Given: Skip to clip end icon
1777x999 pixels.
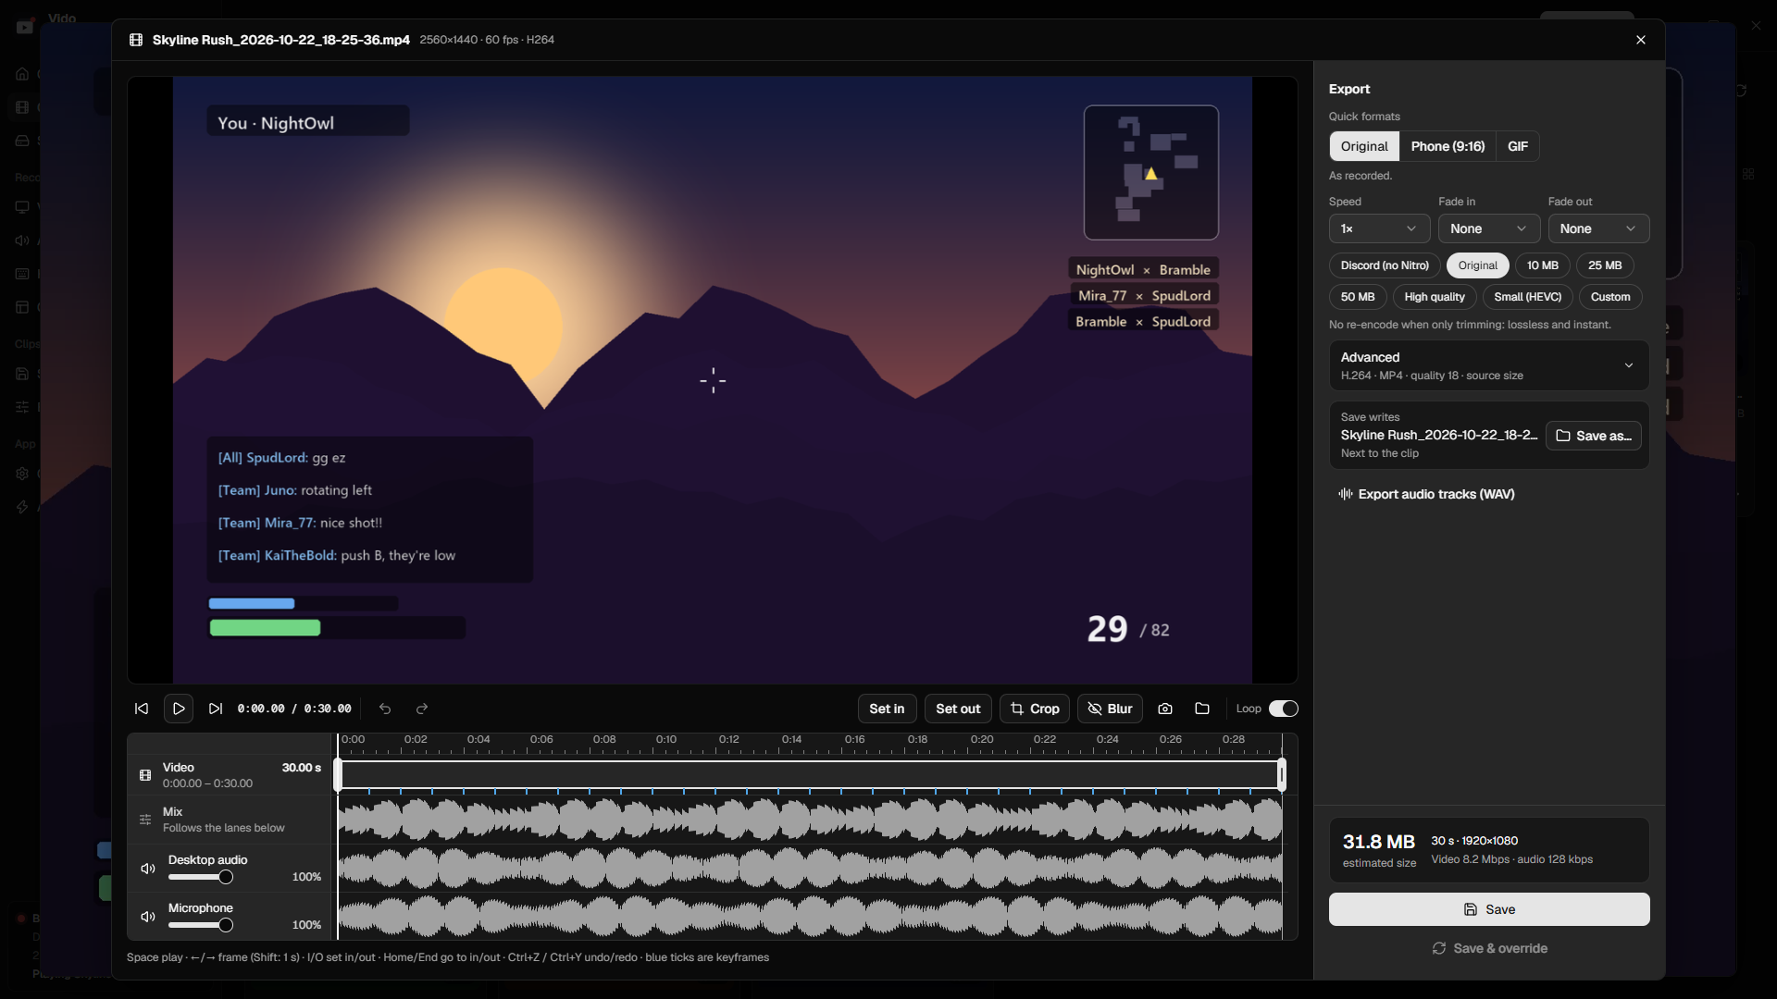Looking at the screenshot, I should point(216,709).
